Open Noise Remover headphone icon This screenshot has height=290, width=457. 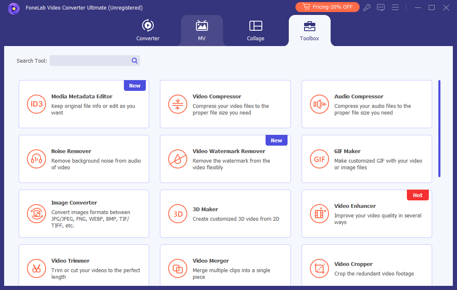[x=36, y=159]
